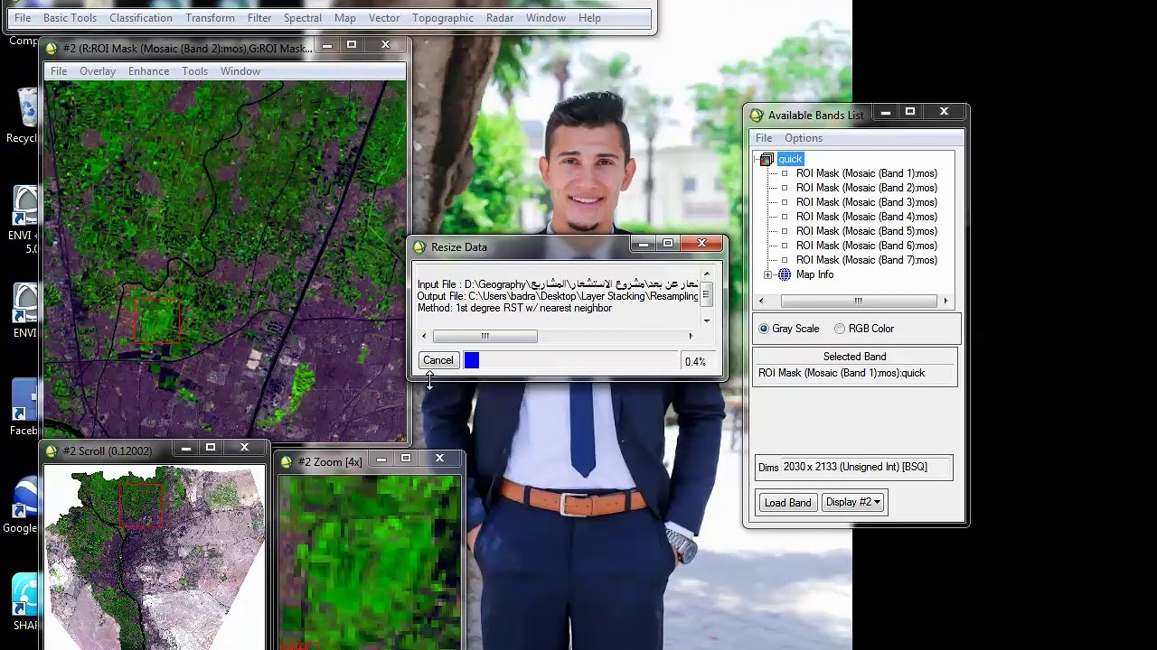
Task: Open the Enhance menu in display #2
Action: (x=148, y=71)
